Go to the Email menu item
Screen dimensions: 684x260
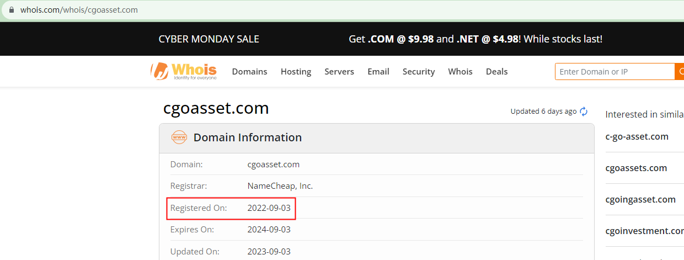378,72
